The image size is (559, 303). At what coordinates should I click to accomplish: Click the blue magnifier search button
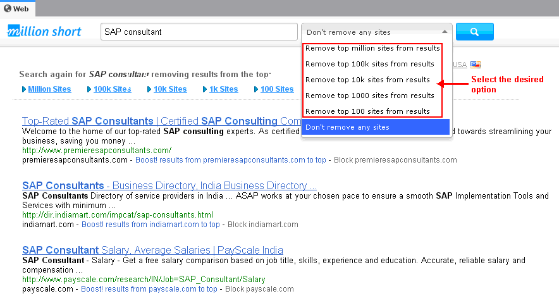(474, 32)
